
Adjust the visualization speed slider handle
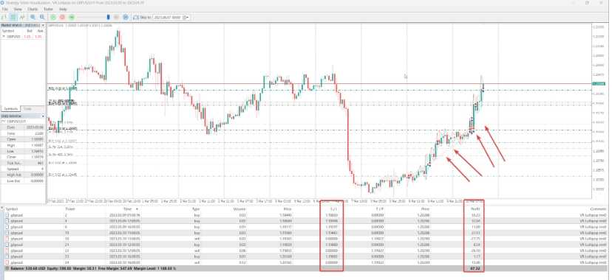(x=109, y=17)
